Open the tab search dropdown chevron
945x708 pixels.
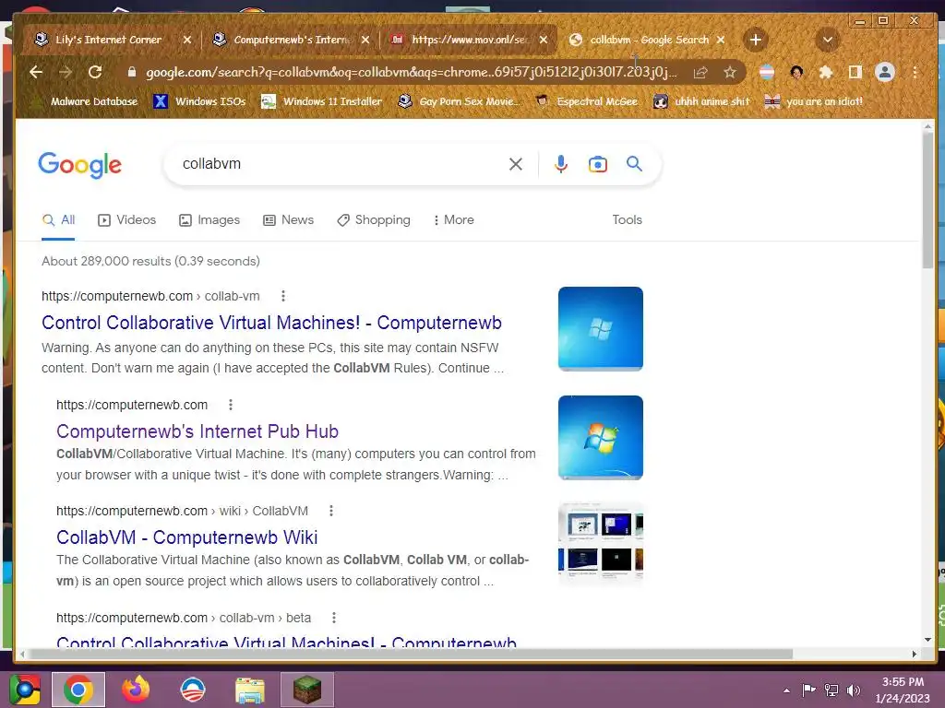[x=828, y=40]
